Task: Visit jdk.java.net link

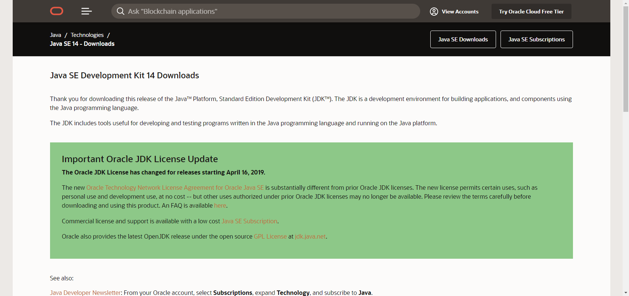Action: (310, 237)
